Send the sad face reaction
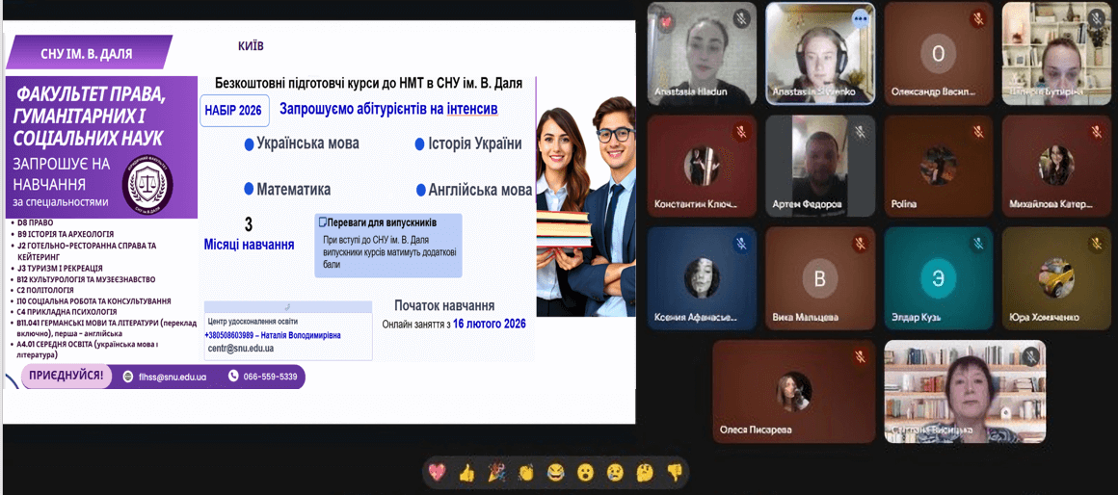 pyautogui.click(x=615, y=472)
